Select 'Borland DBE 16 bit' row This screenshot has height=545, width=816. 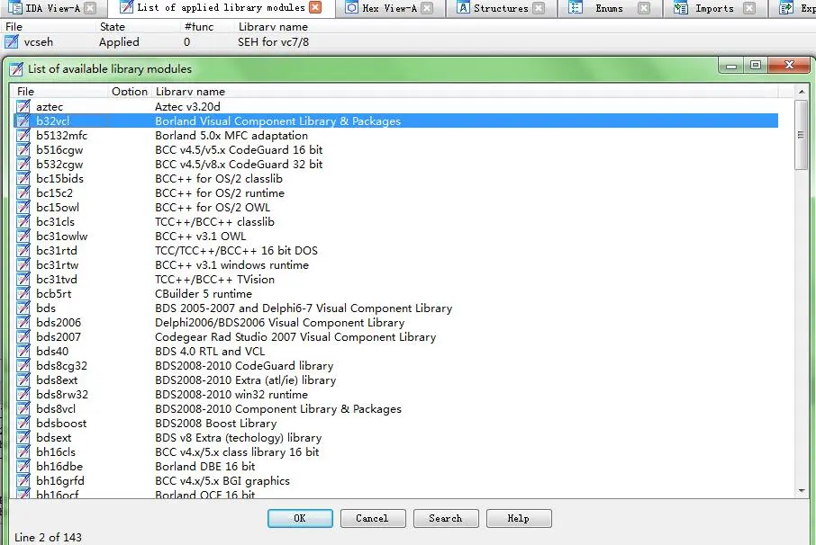[x=395, y=466]
